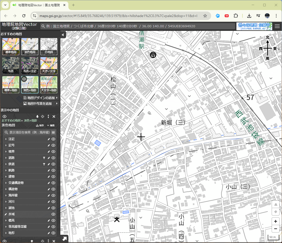Open the tab search dropdown in Chrome
The height and width of the screenshot is (243, 282).
[x=5, y=5]
